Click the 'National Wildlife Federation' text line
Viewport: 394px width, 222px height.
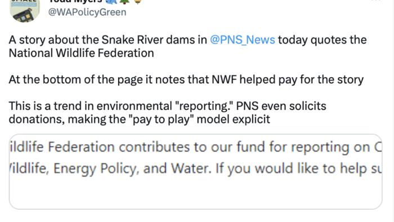[82, 53]
